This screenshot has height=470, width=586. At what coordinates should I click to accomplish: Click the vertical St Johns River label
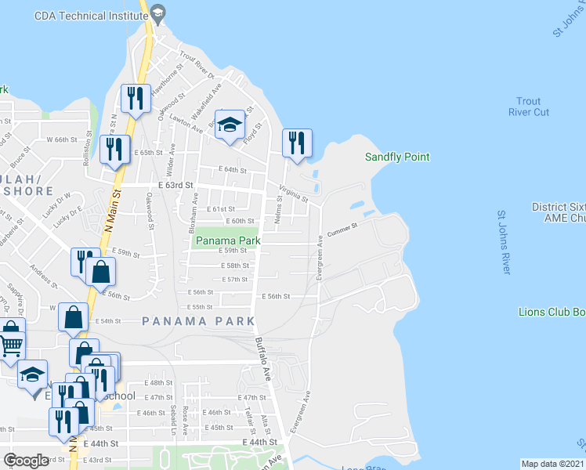coord(504,243)
